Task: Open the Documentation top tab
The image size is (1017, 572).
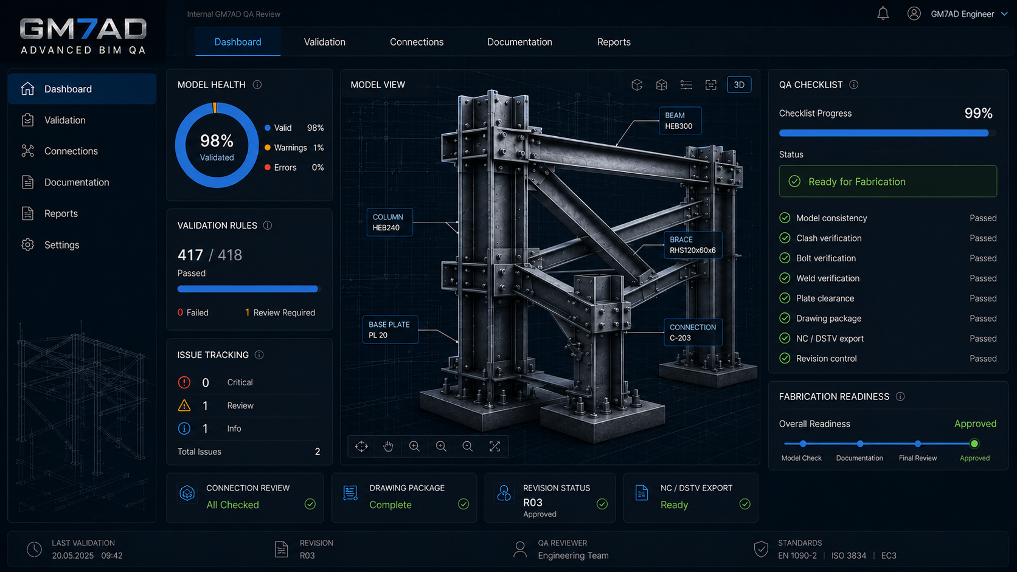Action: [519, 42]
